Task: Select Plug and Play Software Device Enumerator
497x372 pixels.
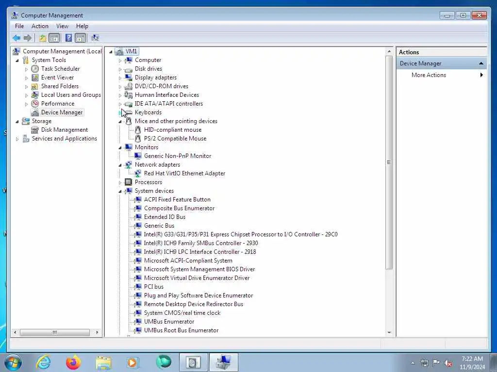Action: (199, 295)
